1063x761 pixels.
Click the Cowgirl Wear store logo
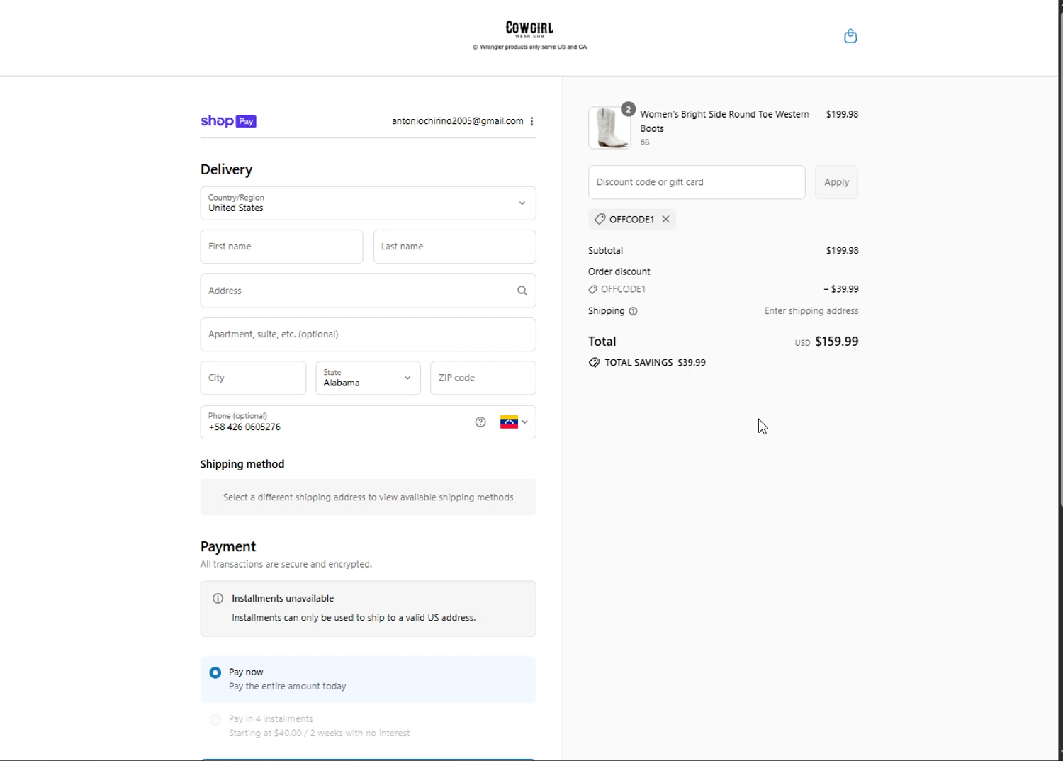[529, 28]
